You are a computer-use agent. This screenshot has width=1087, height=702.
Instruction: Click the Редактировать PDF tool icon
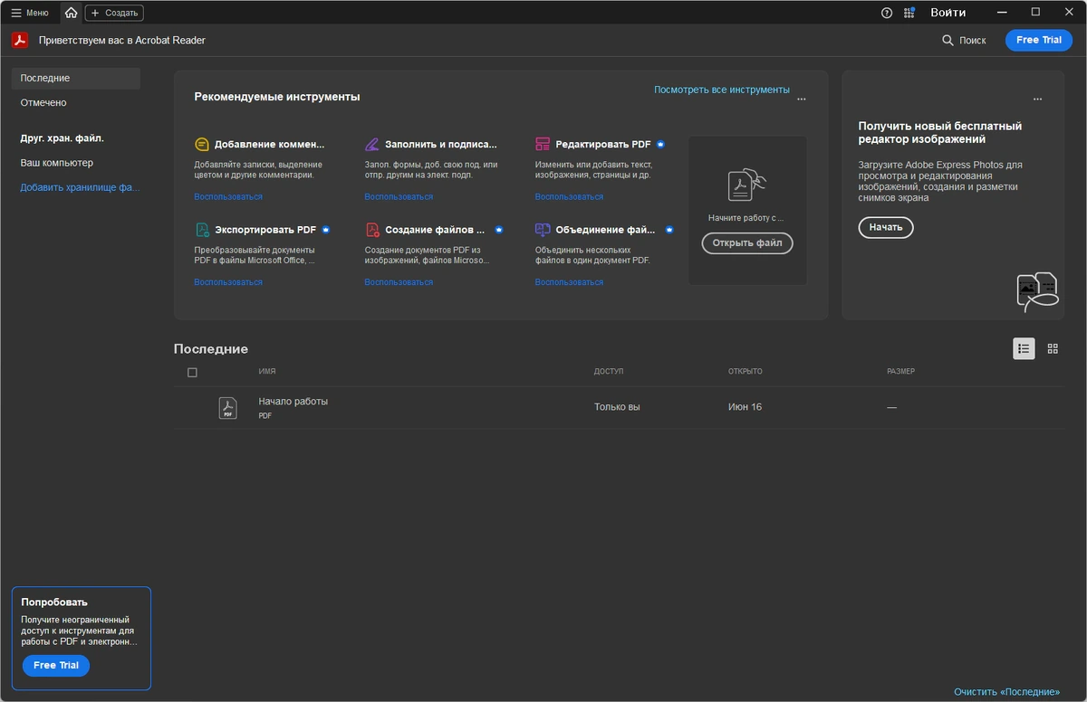[543, 144]
